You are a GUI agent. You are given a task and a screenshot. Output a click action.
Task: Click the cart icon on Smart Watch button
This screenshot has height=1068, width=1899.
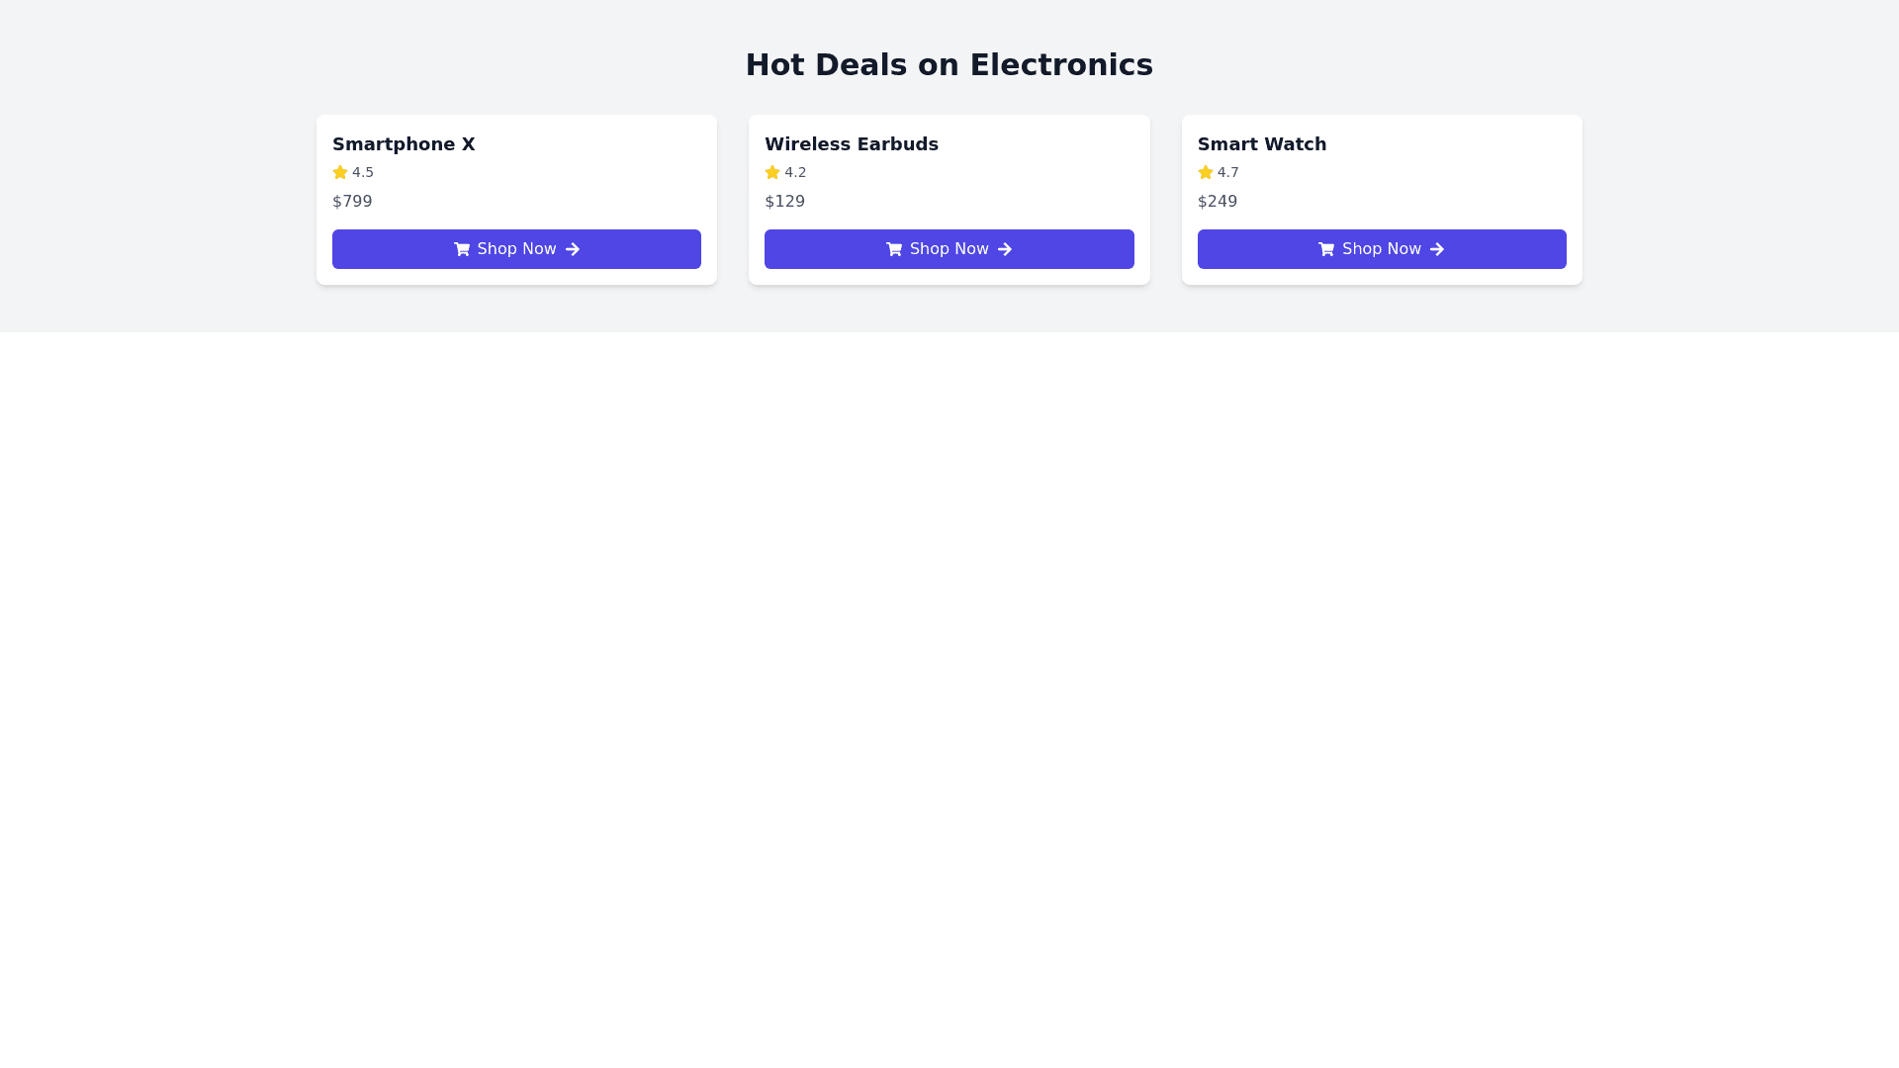1326,249
